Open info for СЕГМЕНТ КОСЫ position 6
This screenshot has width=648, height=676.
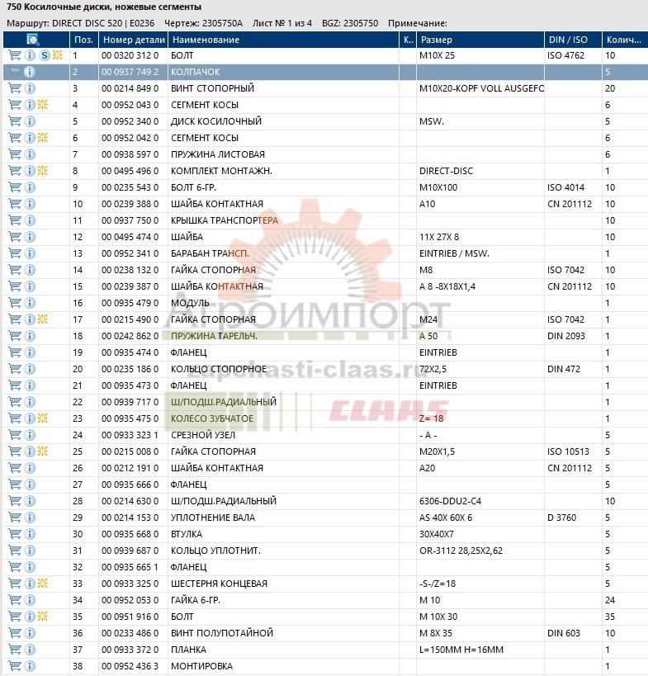click(30, 138)
